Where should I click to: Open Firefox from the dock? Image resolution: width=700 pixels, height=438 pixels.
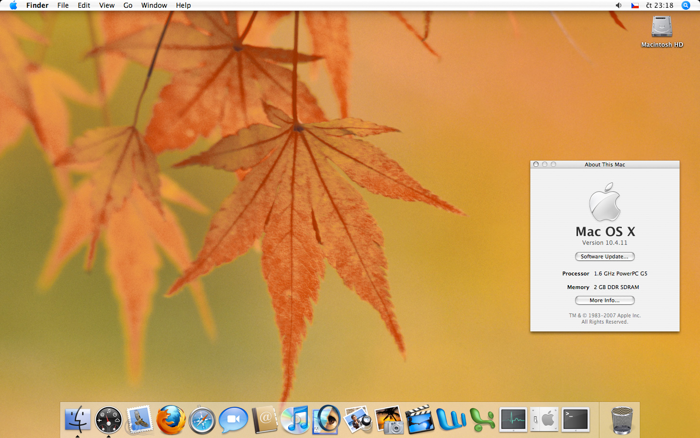171,420
